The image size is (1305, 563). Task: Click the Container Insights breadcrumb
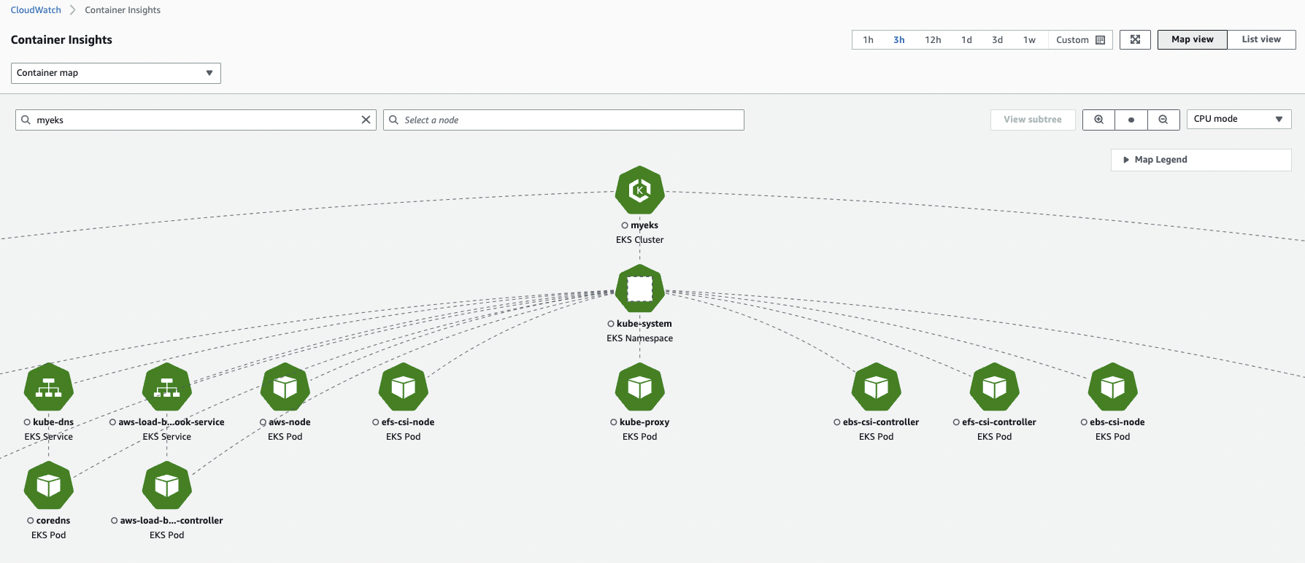point(123,10)
